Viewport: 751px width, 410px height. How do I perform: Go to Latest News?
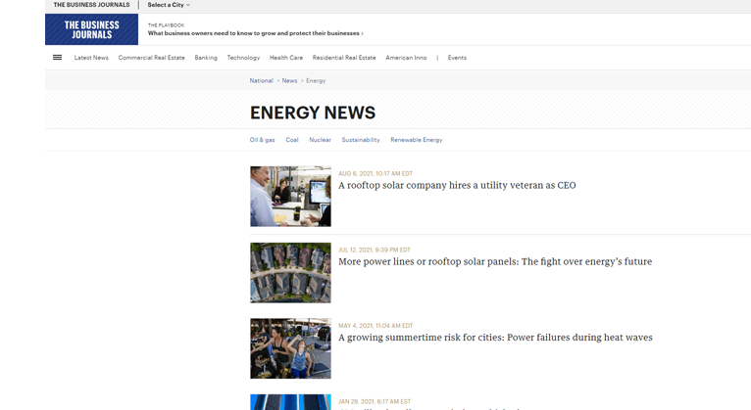[91, 58]
